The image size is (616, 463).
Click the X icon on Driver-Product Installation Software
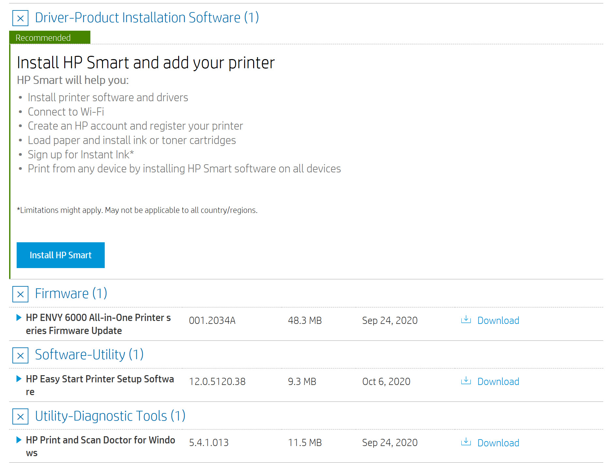point(20,19)
